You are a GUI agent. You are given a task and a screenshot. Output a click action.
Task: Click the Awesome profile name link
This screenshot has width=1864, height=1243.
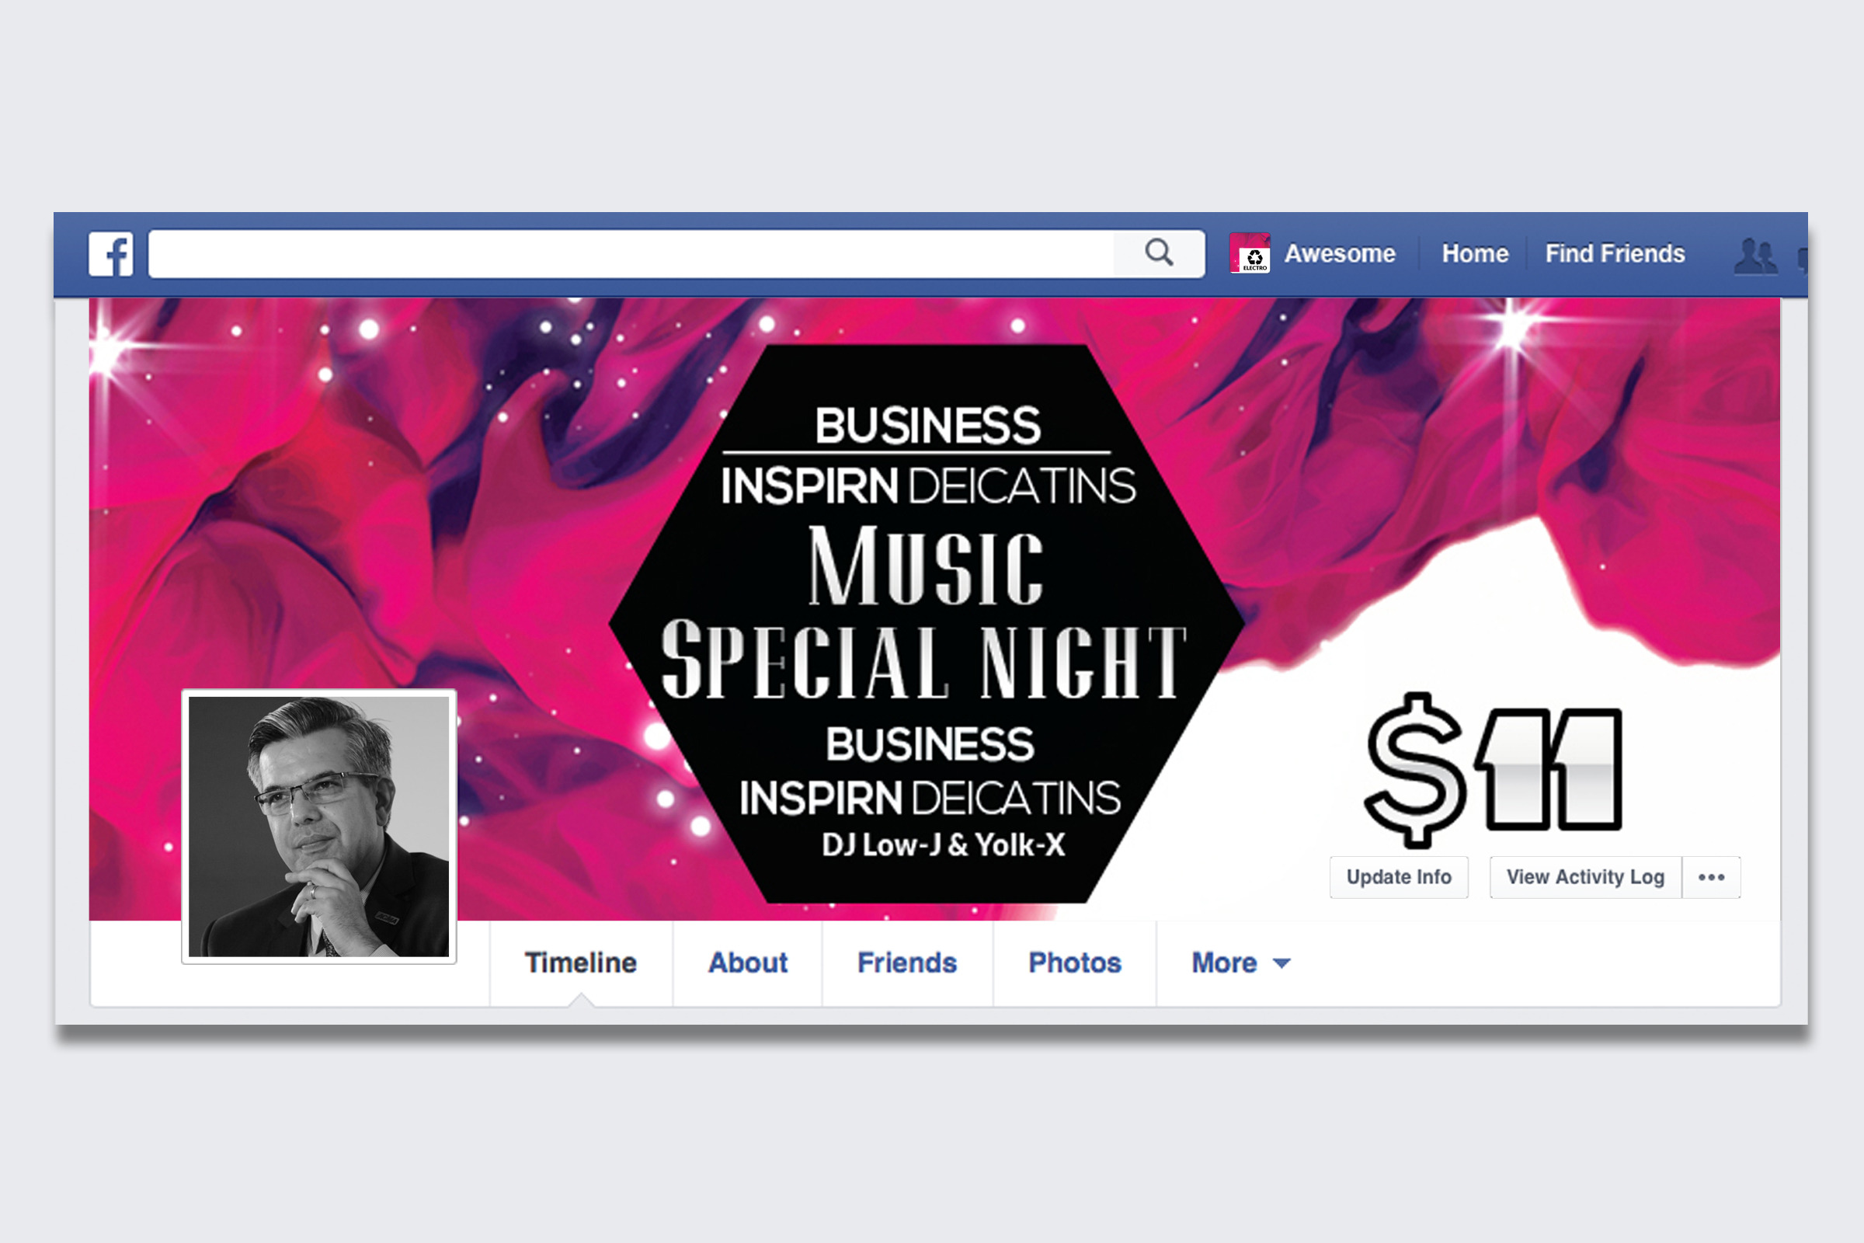pyautogui.click(x=1339, y=254)
